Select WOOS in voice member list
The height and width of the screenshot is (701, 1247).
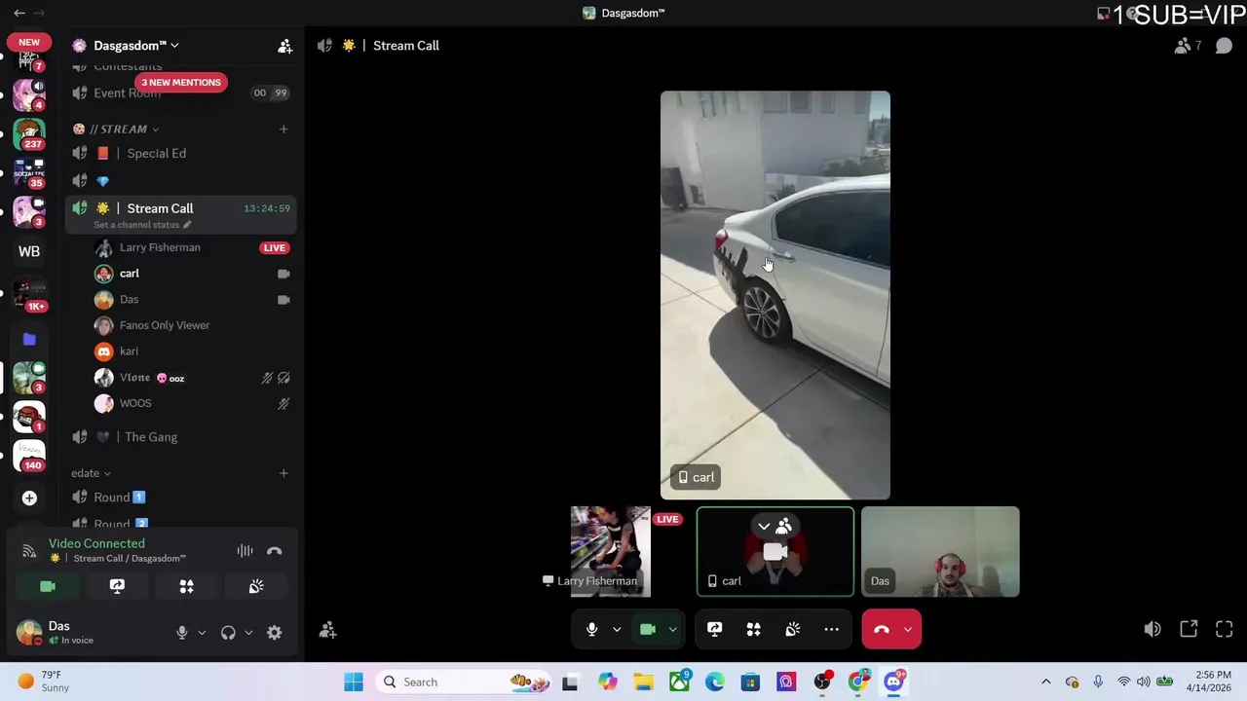135,403
